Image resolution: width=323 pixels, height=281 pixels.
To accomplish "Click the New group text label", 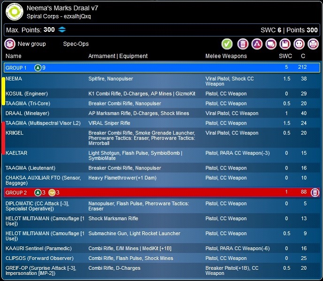I will pyautogui.click(x=32, y=44).
